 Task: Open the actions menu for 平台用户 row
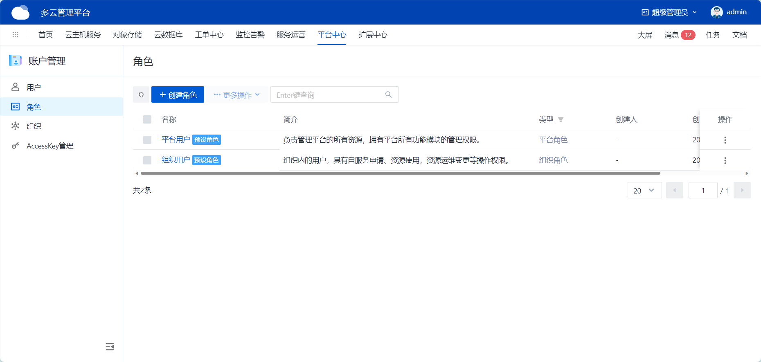click(x=725, y=140)
